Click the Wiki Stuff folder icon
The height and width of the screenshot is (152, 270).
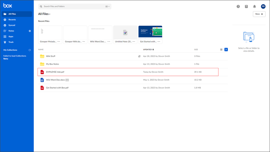point(42,56)
